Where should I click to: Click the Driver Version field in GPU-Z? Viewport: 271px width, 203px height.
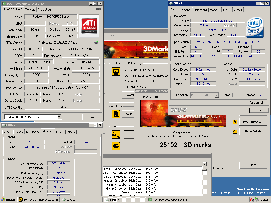(62, 87)
